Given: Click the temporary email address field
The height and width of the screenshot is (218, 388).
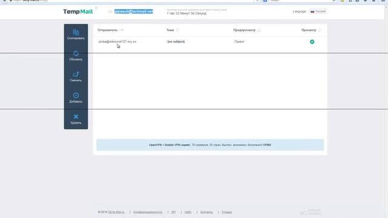Looking at the screenshot, I should (x=133, y=12).
